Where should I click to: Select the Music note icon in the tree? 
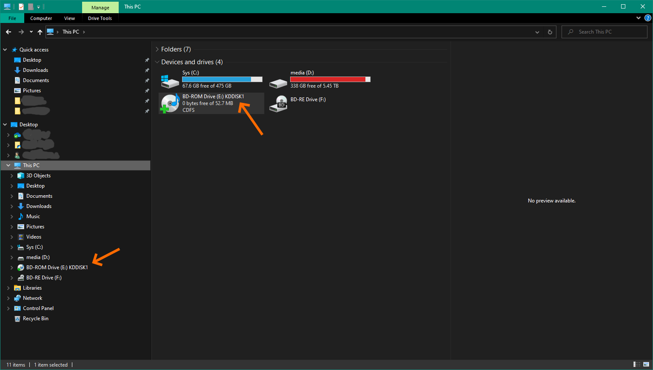(x=20, y=216)
